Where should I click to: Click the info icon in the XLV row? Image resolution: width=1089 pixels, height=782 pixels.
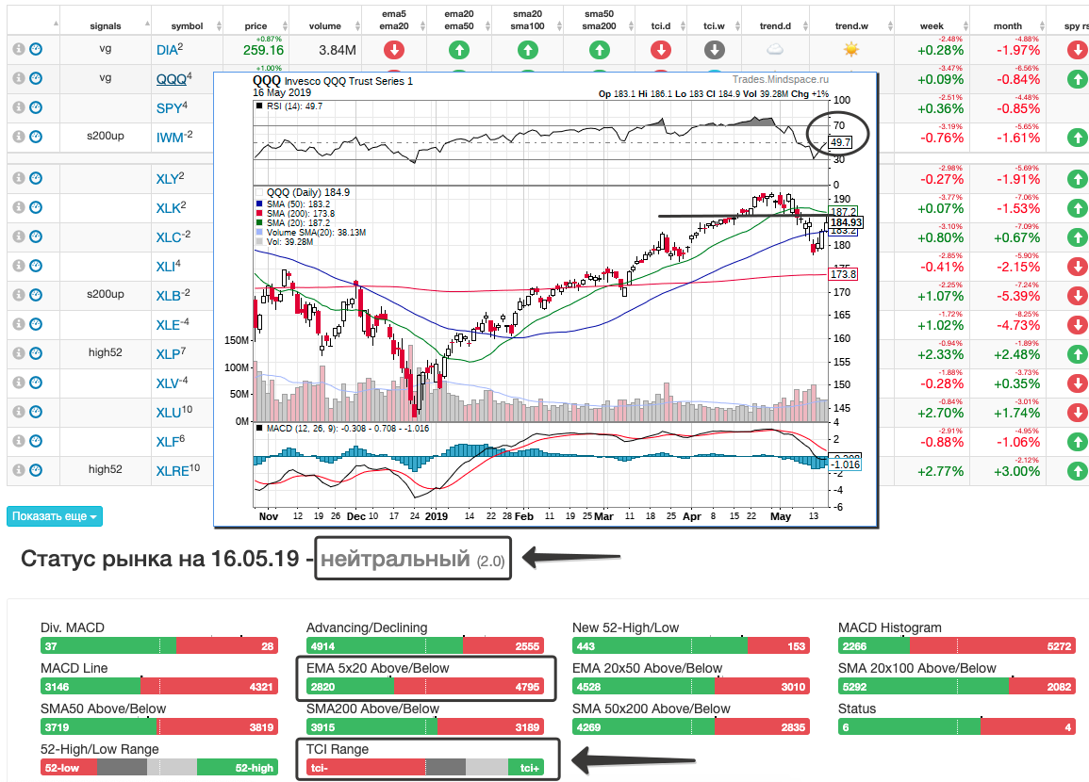19,383
